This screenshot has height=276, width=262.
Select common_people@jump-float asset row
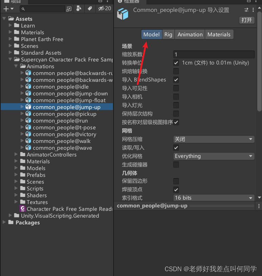(x=57, y=100)
